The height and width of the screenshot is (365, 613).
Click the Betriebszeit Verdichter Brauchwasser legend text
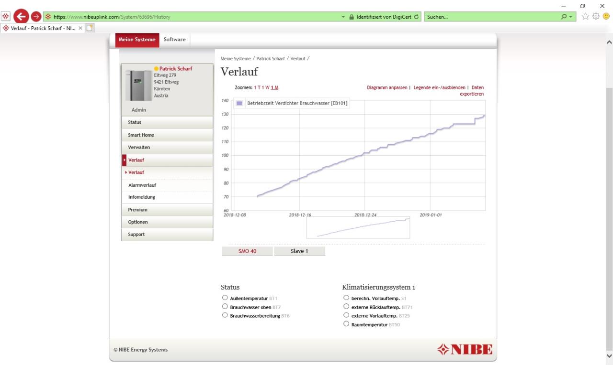(297, 103)
